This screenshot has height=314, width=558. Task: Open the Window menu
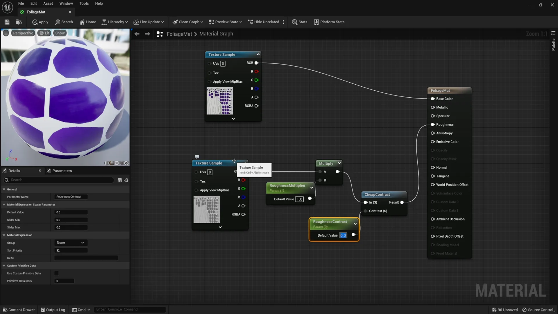(x=66, y=3)
